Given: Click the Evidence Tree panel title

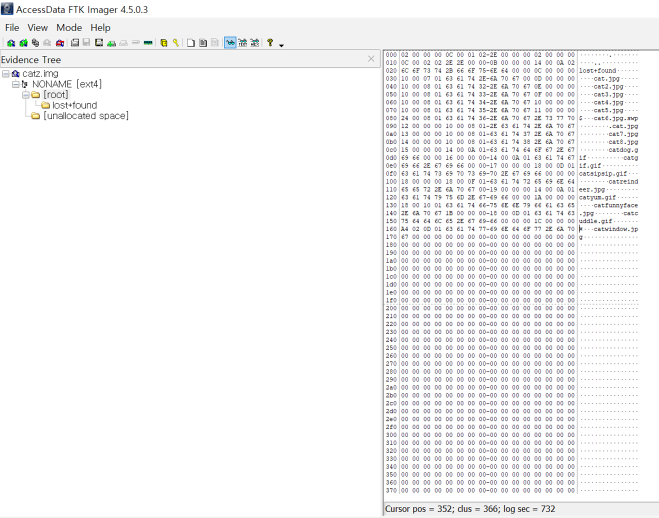Looking at the screenshot, I should (x=31, y=60).
